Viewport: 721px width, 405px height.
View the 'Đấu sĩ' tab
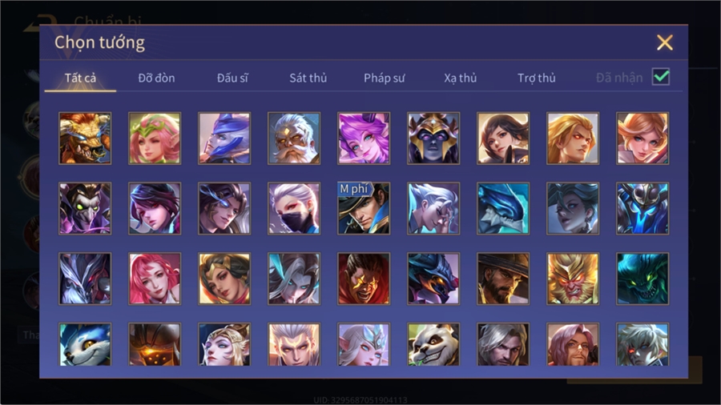tap(232, 78)
